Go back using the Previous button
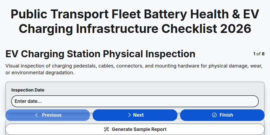Image resolution: width=270 pixels, height=135 pixels. 48,115
